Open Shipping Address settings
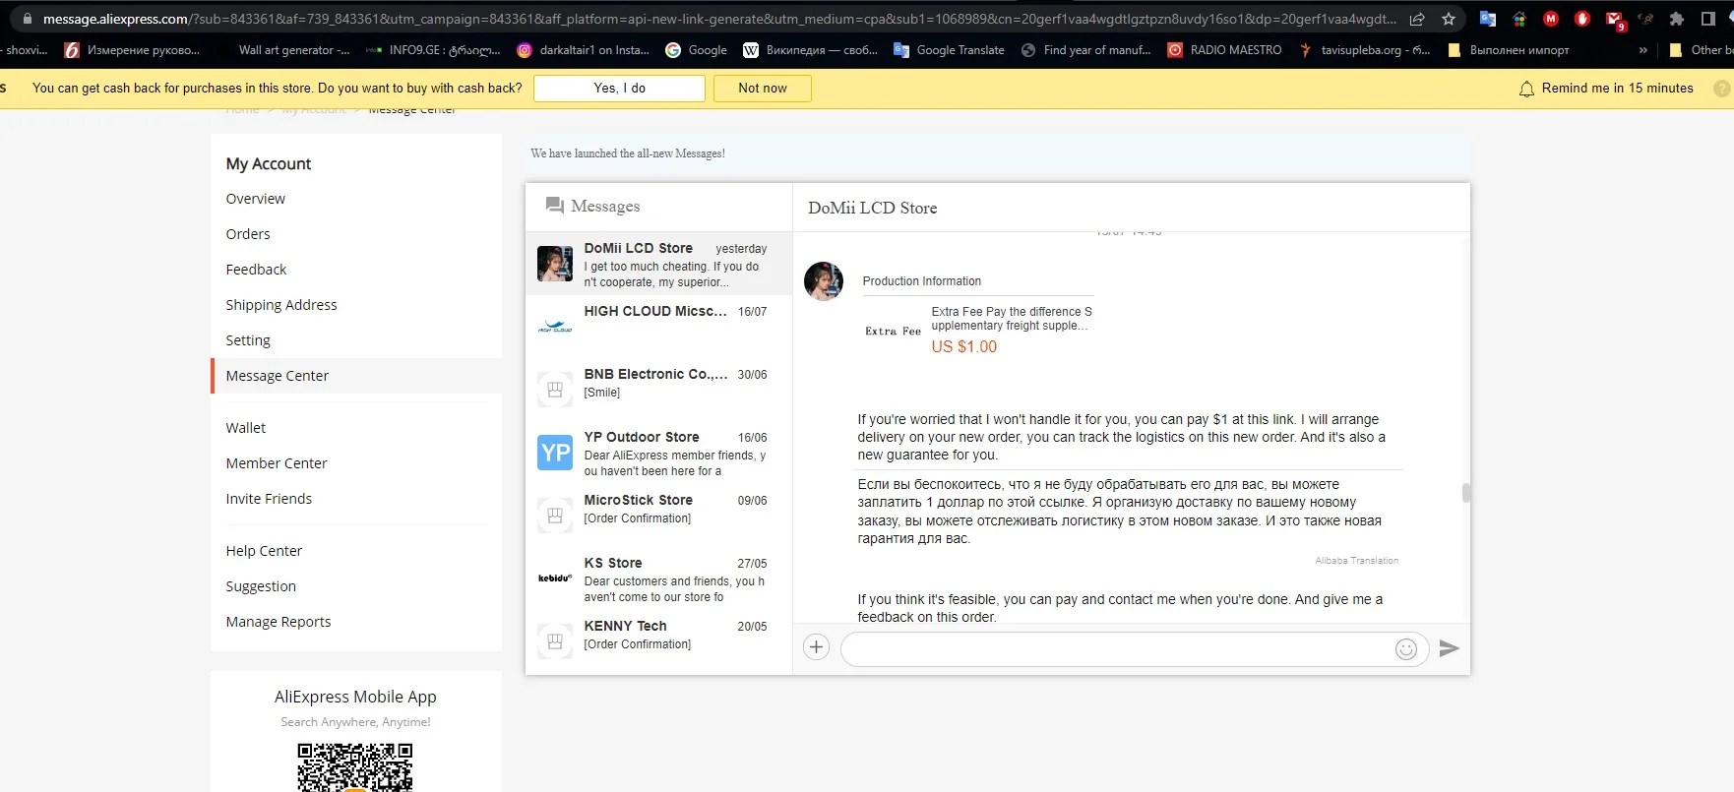This screenshot has height=792, width=1734. [281, 305]
